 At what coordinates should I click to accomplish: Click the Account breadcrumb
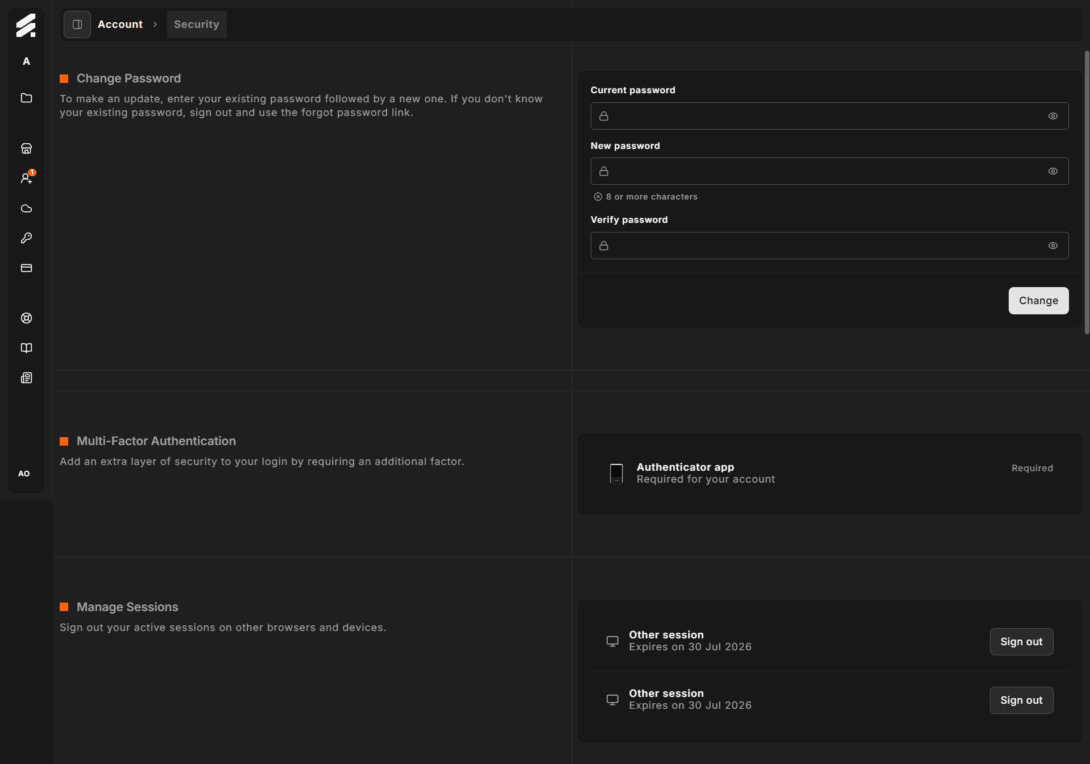click(x=120, y=24)
